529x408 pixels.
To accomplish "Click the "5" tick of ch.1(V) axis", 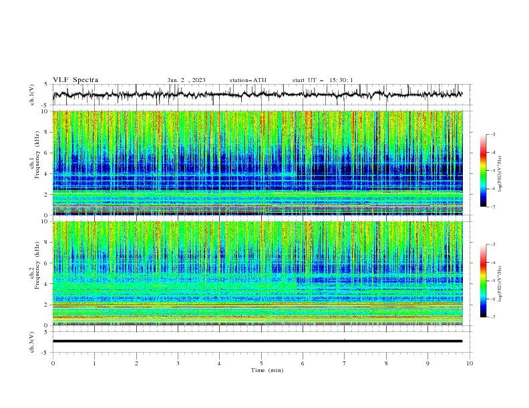I will tap(47, 85).
